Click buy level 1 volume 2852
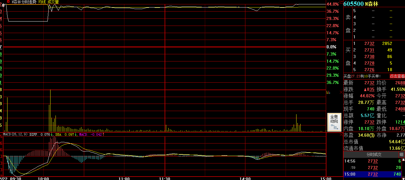405x180 pixels. [387, 44]
